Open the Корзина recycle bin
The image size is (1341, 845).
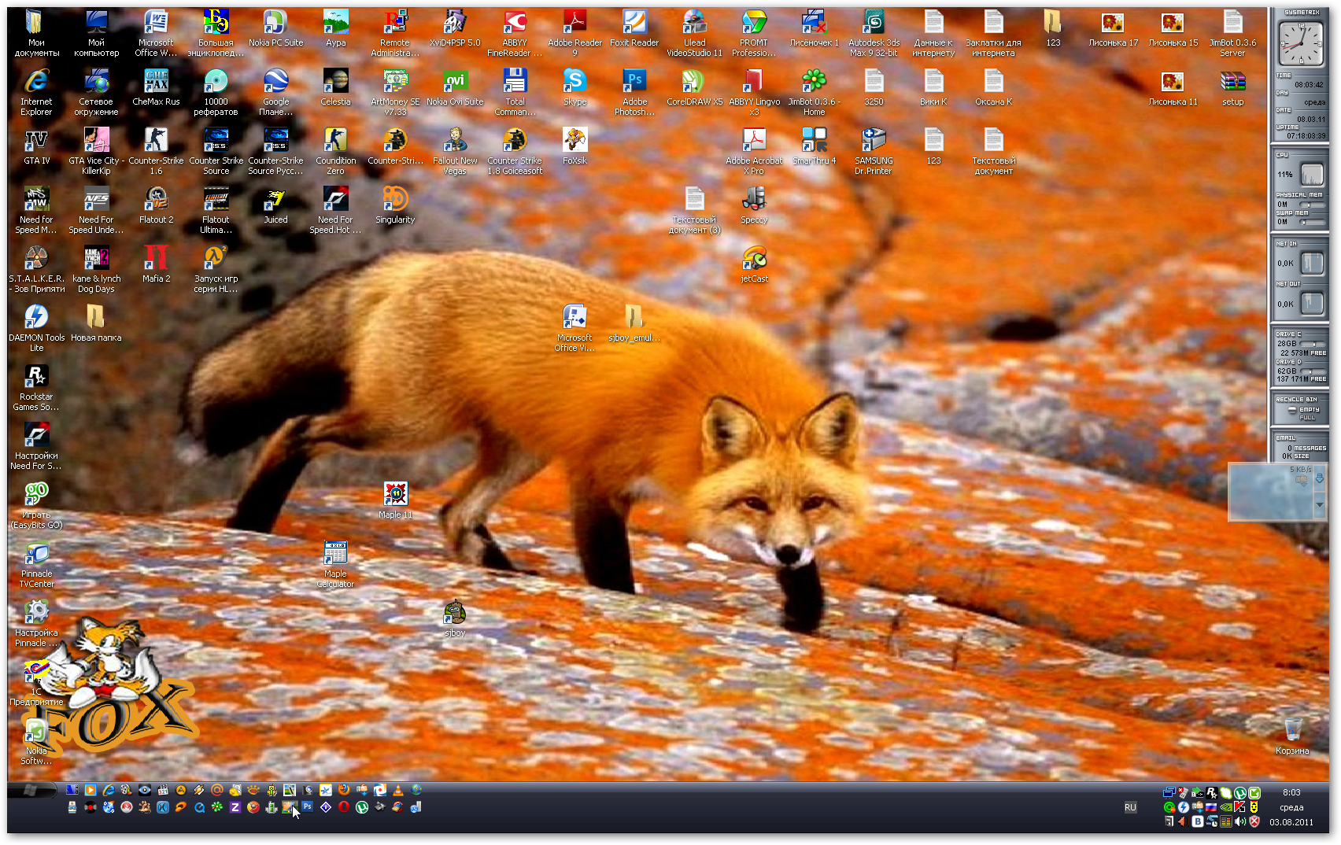(1292, 730)
